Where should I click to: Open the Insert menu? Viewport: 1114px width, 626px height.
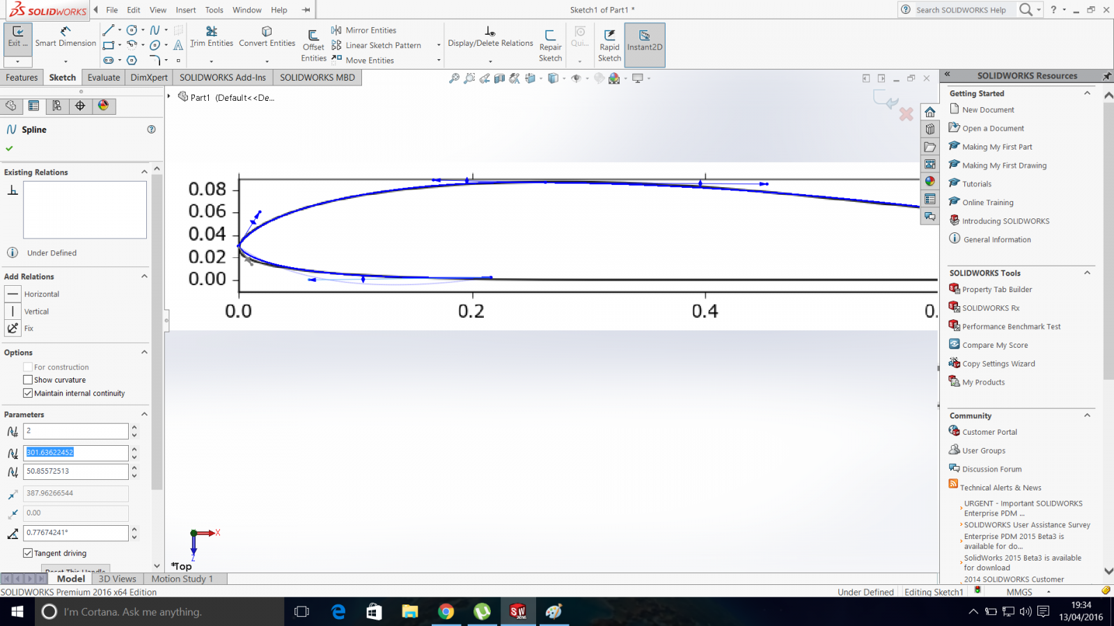186,10
